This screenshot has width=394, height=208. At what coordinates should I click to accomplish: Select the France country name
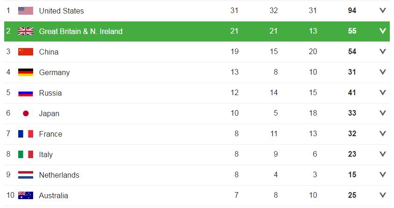click(x=50, y=134)
